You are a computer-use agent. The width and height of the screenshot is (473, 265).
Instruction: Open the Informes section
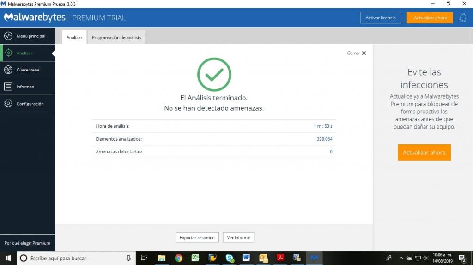[x=27, y=87]
